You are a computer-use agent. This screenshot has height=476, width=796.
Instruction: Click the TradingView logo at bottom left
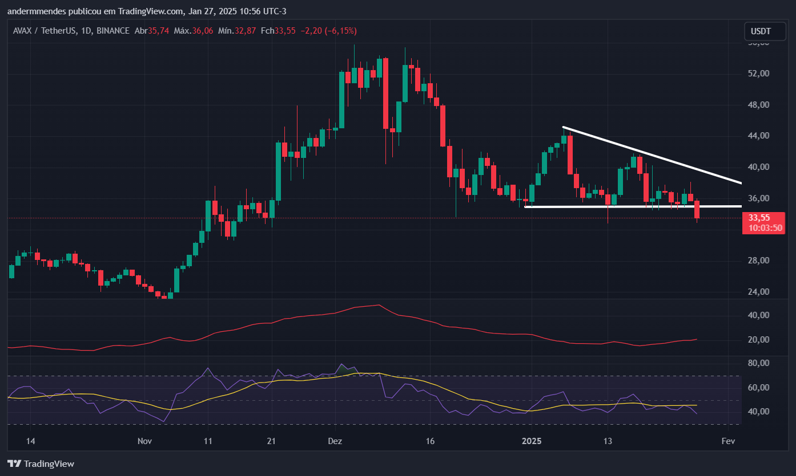(x=41, y=463)
